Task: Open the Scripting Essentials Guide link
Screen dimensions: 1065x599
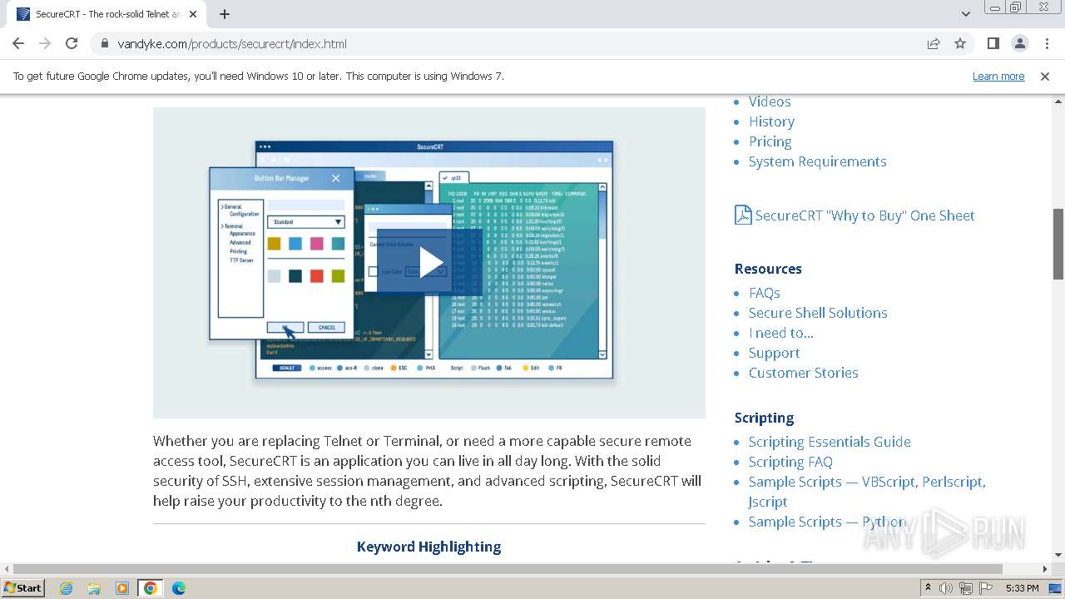Action: (830, 442)
